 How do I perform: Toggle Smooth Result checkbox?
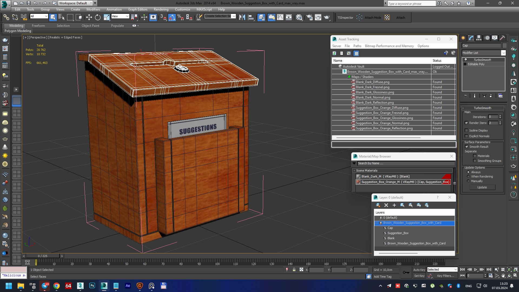coord(466,147)
